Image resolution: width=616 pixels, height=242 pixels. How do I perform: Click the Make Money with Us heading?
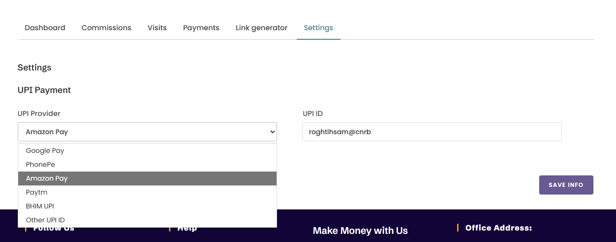pos(360,230)
